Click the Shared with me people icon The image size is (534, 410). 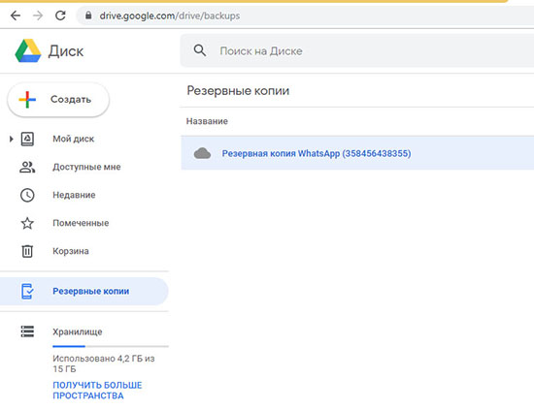(27, 167)
